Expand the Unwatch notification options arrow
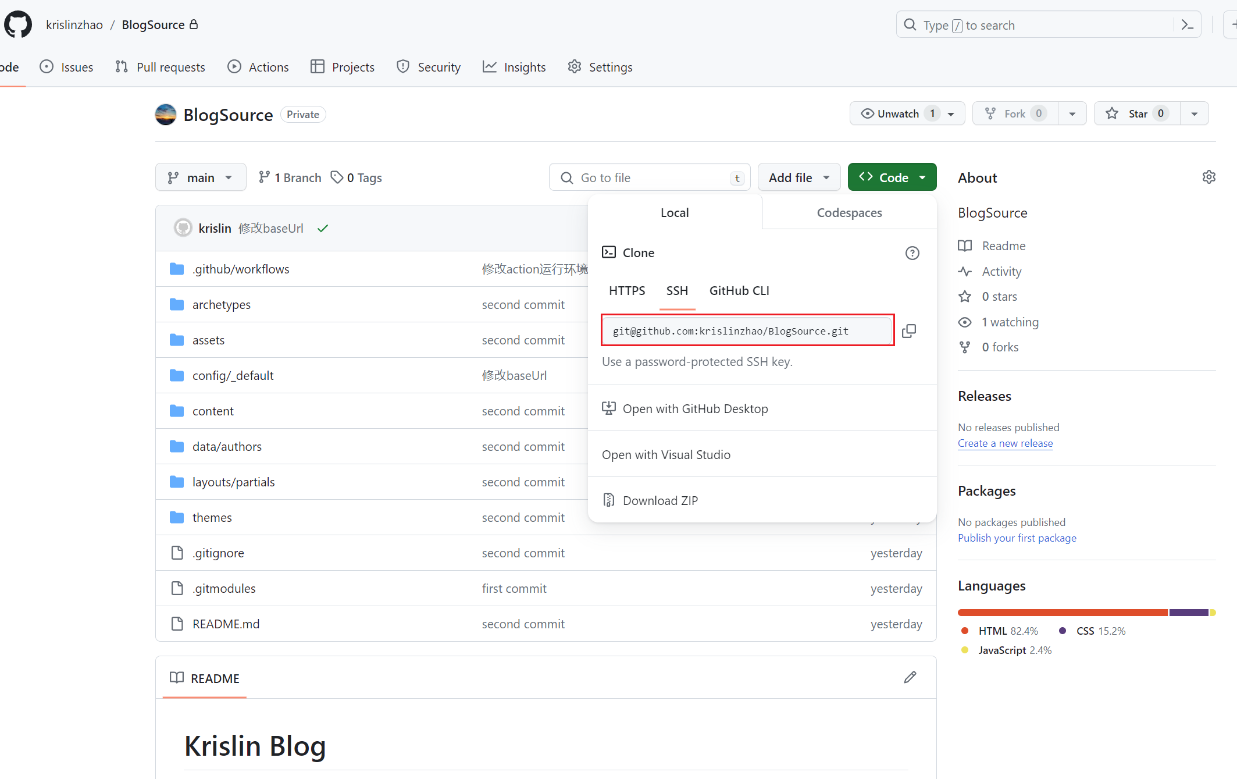 (x=951, y=113)
